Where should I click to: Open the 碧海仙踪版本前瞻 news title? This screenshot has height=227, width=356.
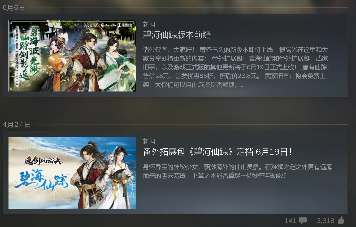click(177, 35)
